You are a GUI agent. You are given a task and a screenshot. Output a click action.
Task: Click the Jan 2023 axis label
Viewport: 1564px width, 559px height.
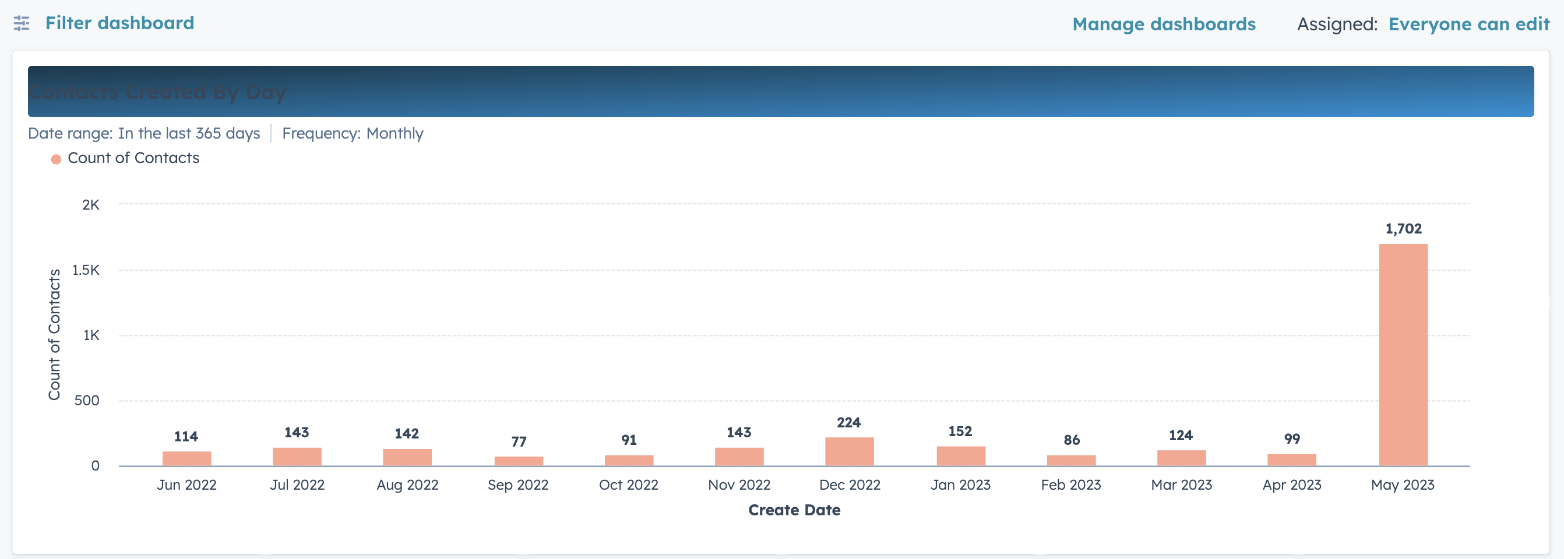[x=960, y=485]
